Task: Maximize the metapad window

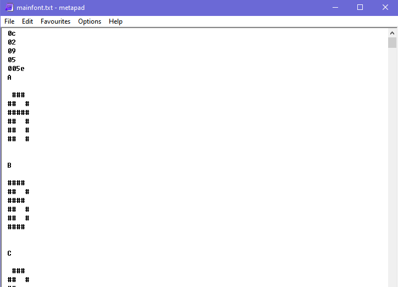Action: point(360,8)
